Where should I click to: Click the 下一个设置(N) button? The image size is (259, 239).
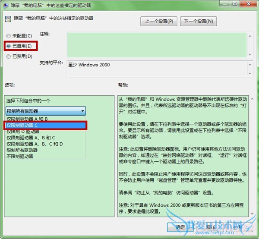click(199, 21)
